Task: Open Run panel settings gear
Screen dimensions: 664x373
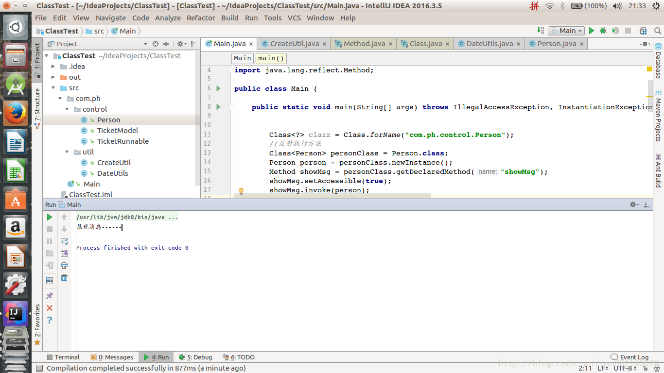Action: (x=634, y=204)
